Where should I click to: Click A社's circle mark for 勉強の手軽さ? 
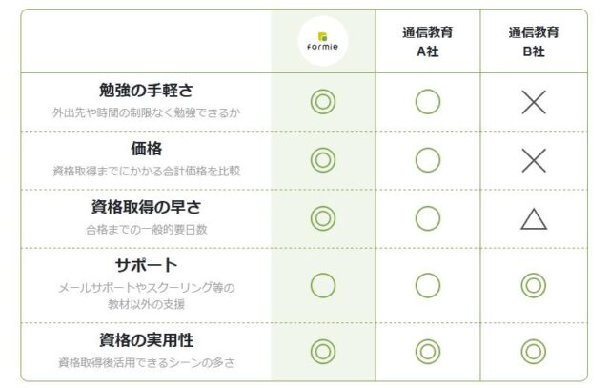pyautogui.click(x=428, y=102)
